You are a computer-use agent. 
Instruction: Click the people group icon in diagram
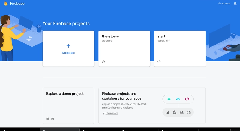pyautogui.click(x=182, y=112)
